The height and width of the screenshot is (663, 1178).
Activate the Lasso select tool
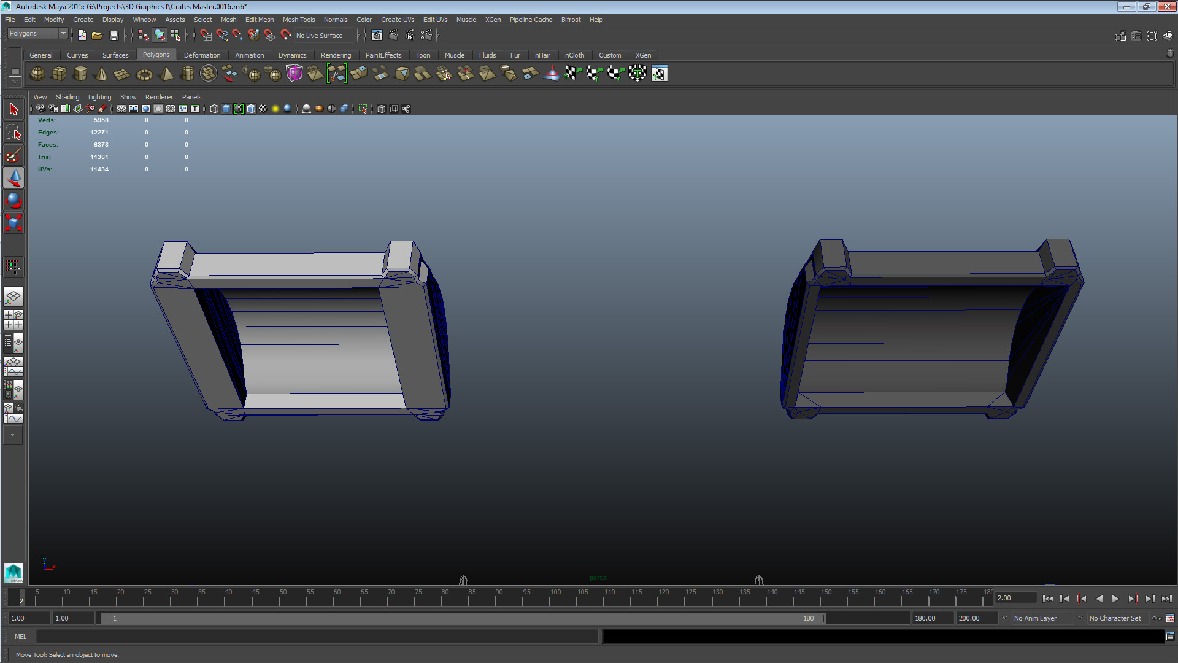click(x=13, y=133)
